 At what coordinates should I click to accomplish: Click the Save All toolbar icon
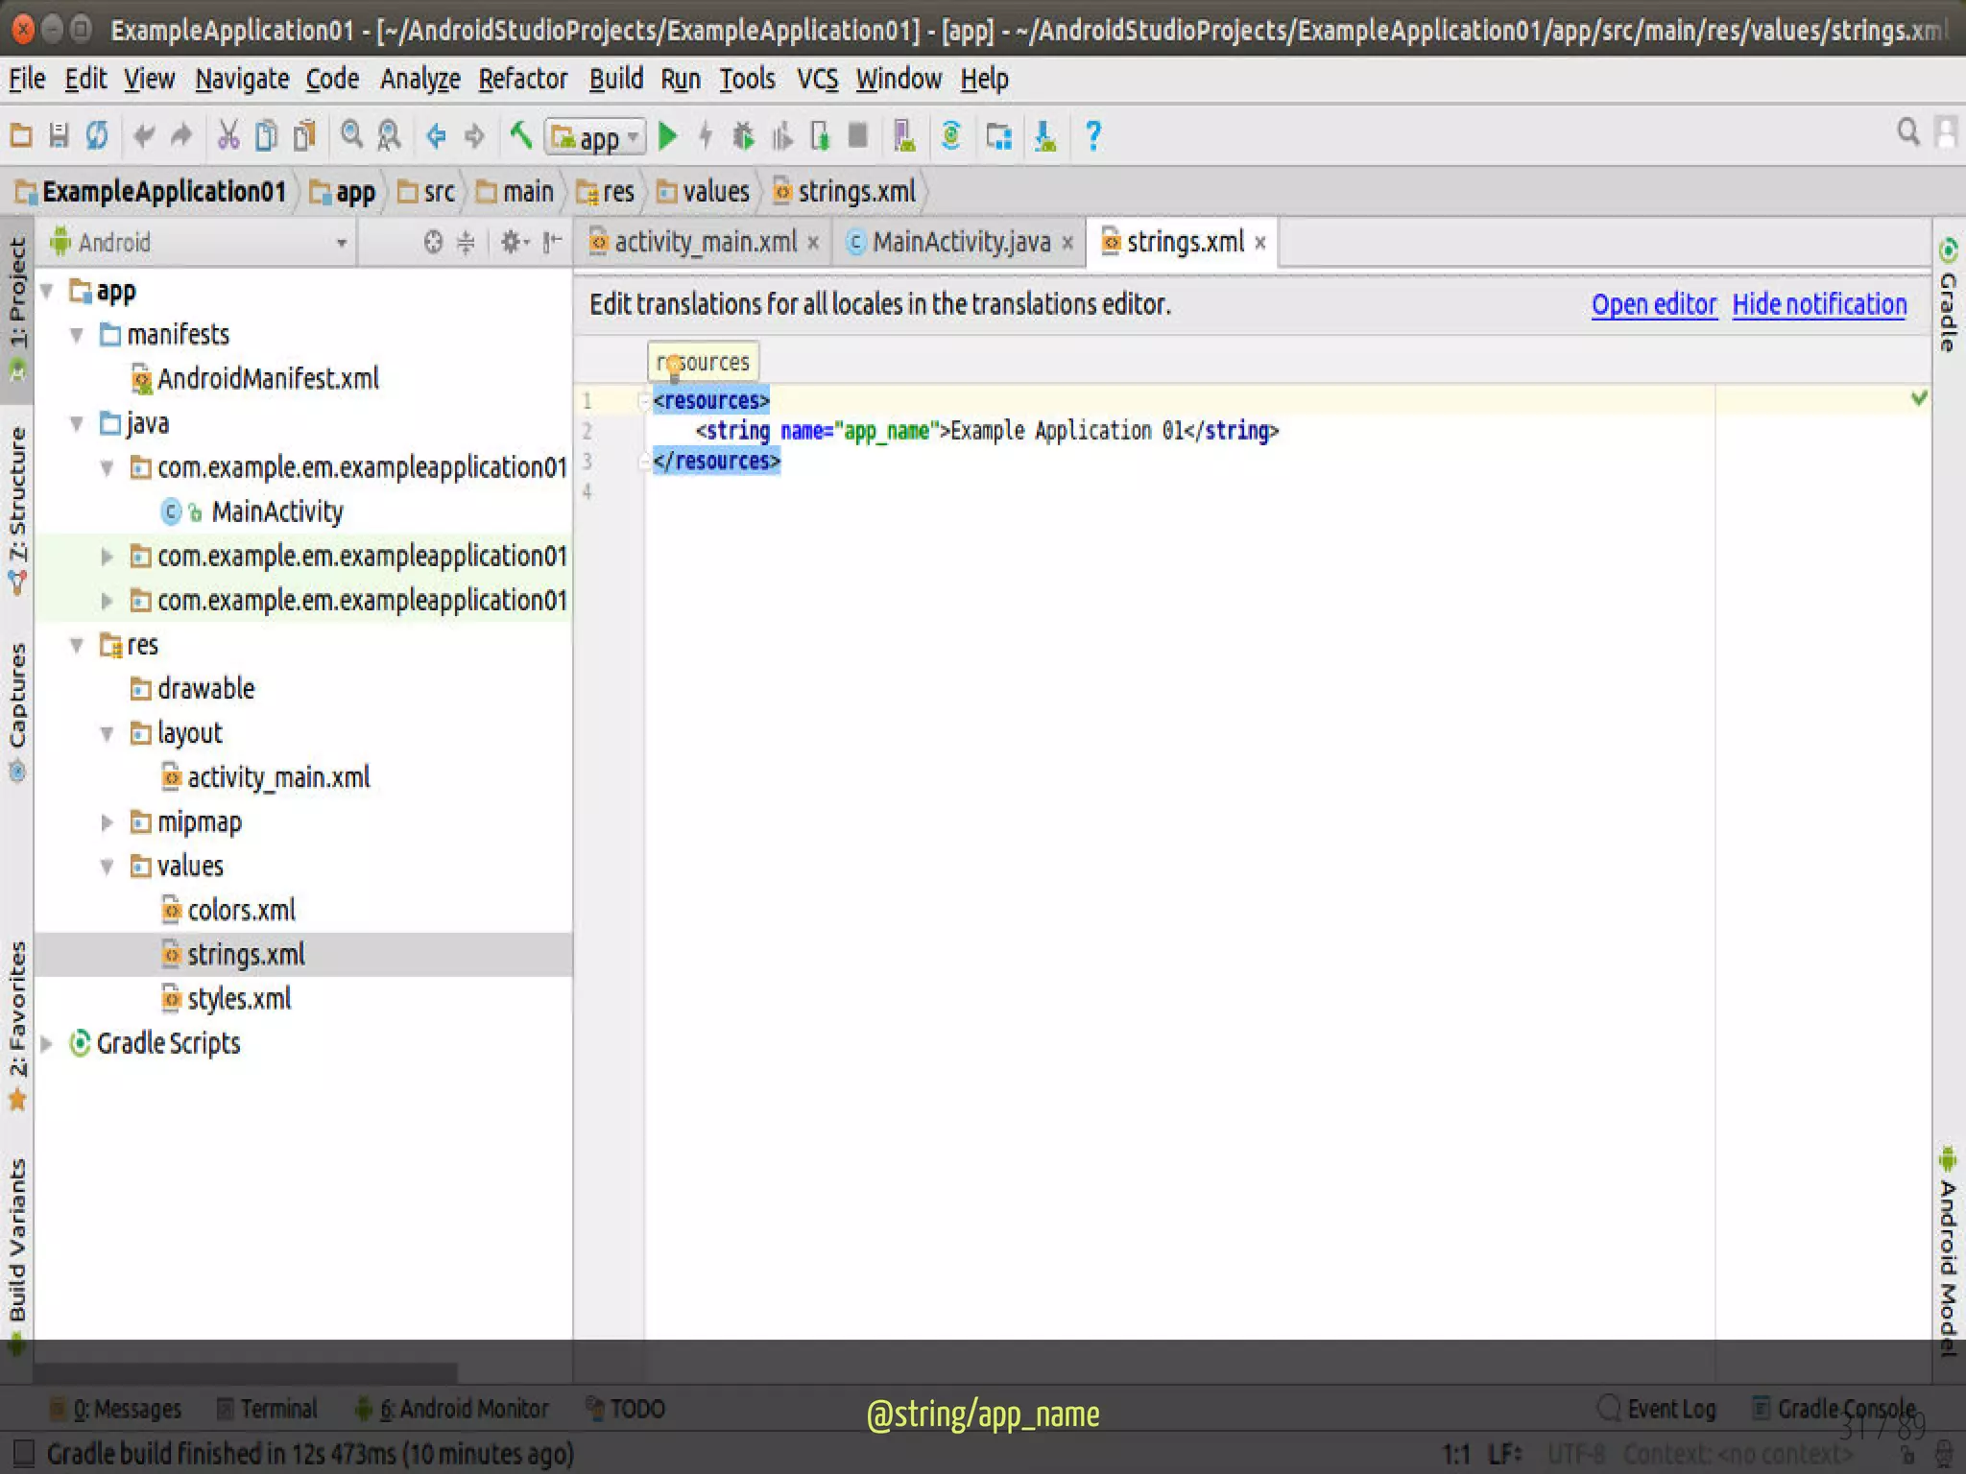click(x=59, y=136)
